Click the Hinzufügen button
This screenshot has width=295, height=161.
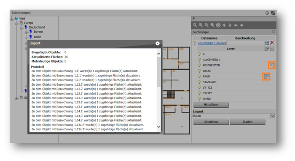(x=211, y=105)
